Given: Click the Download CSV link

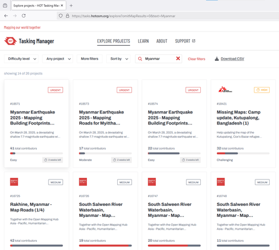Looking at the screenshot, I should [x=232, y=59].
